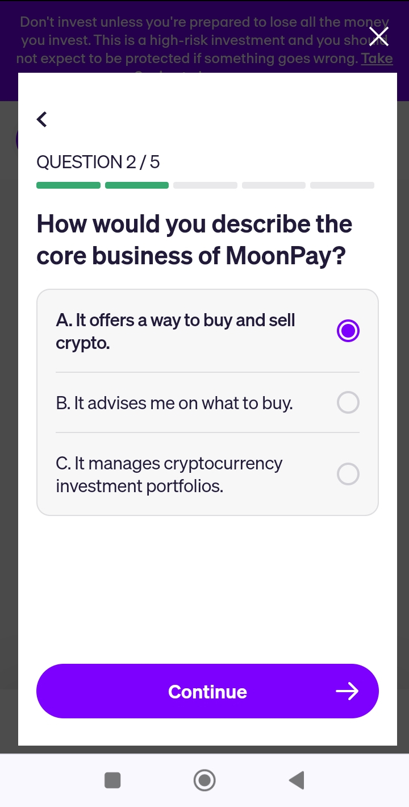
Task: Click the fourth grey progress segment
Action: [274, 185]
